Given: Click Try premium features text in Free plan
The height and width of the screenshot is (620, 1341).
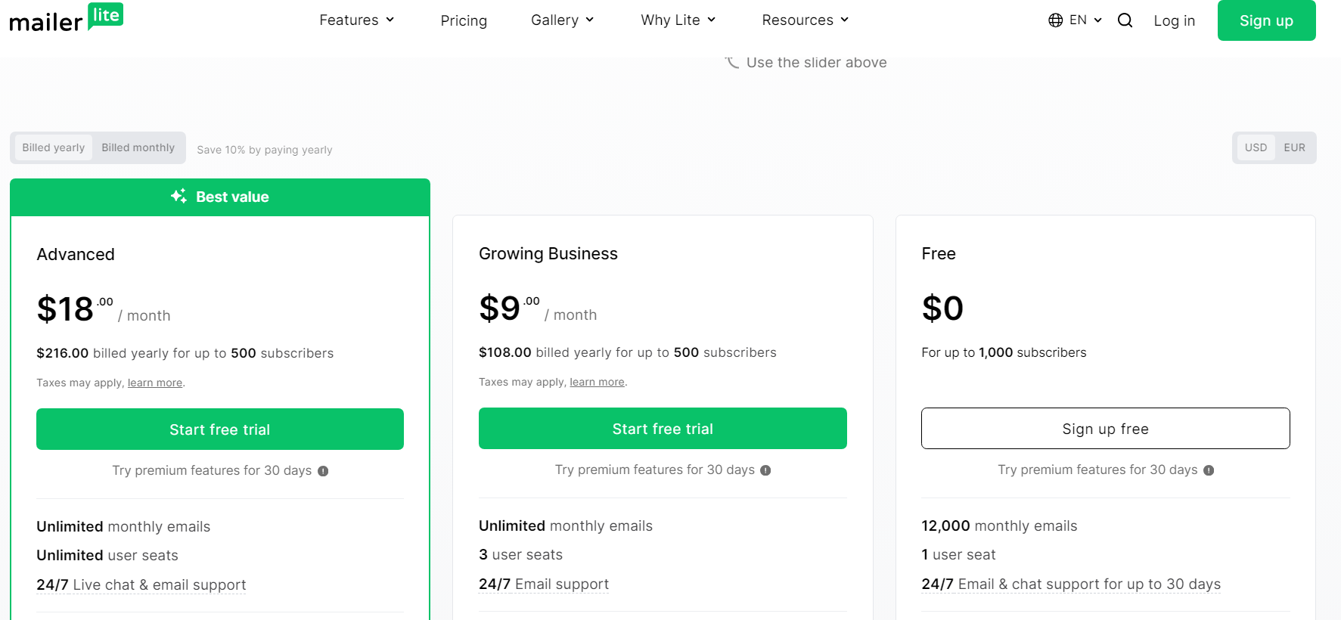Looking at the screenshot, I should [1097, 470].
